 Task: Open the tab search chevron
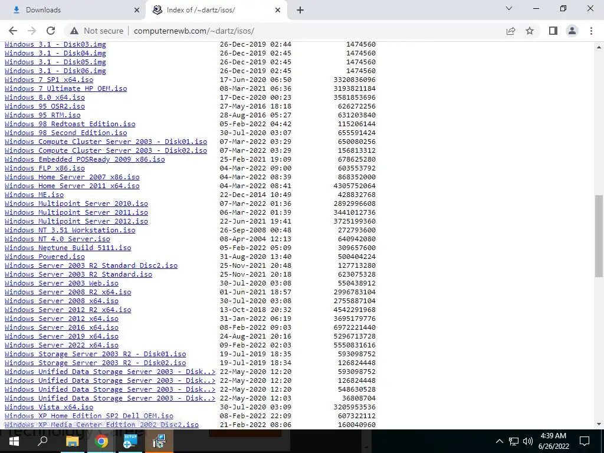[x=509, y=8]
